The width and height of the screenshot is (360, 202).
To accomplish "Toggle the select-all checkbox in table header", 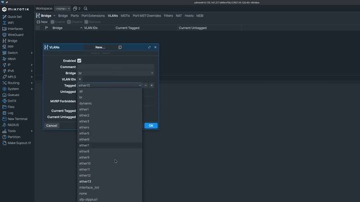I will (x=38, y=28).
